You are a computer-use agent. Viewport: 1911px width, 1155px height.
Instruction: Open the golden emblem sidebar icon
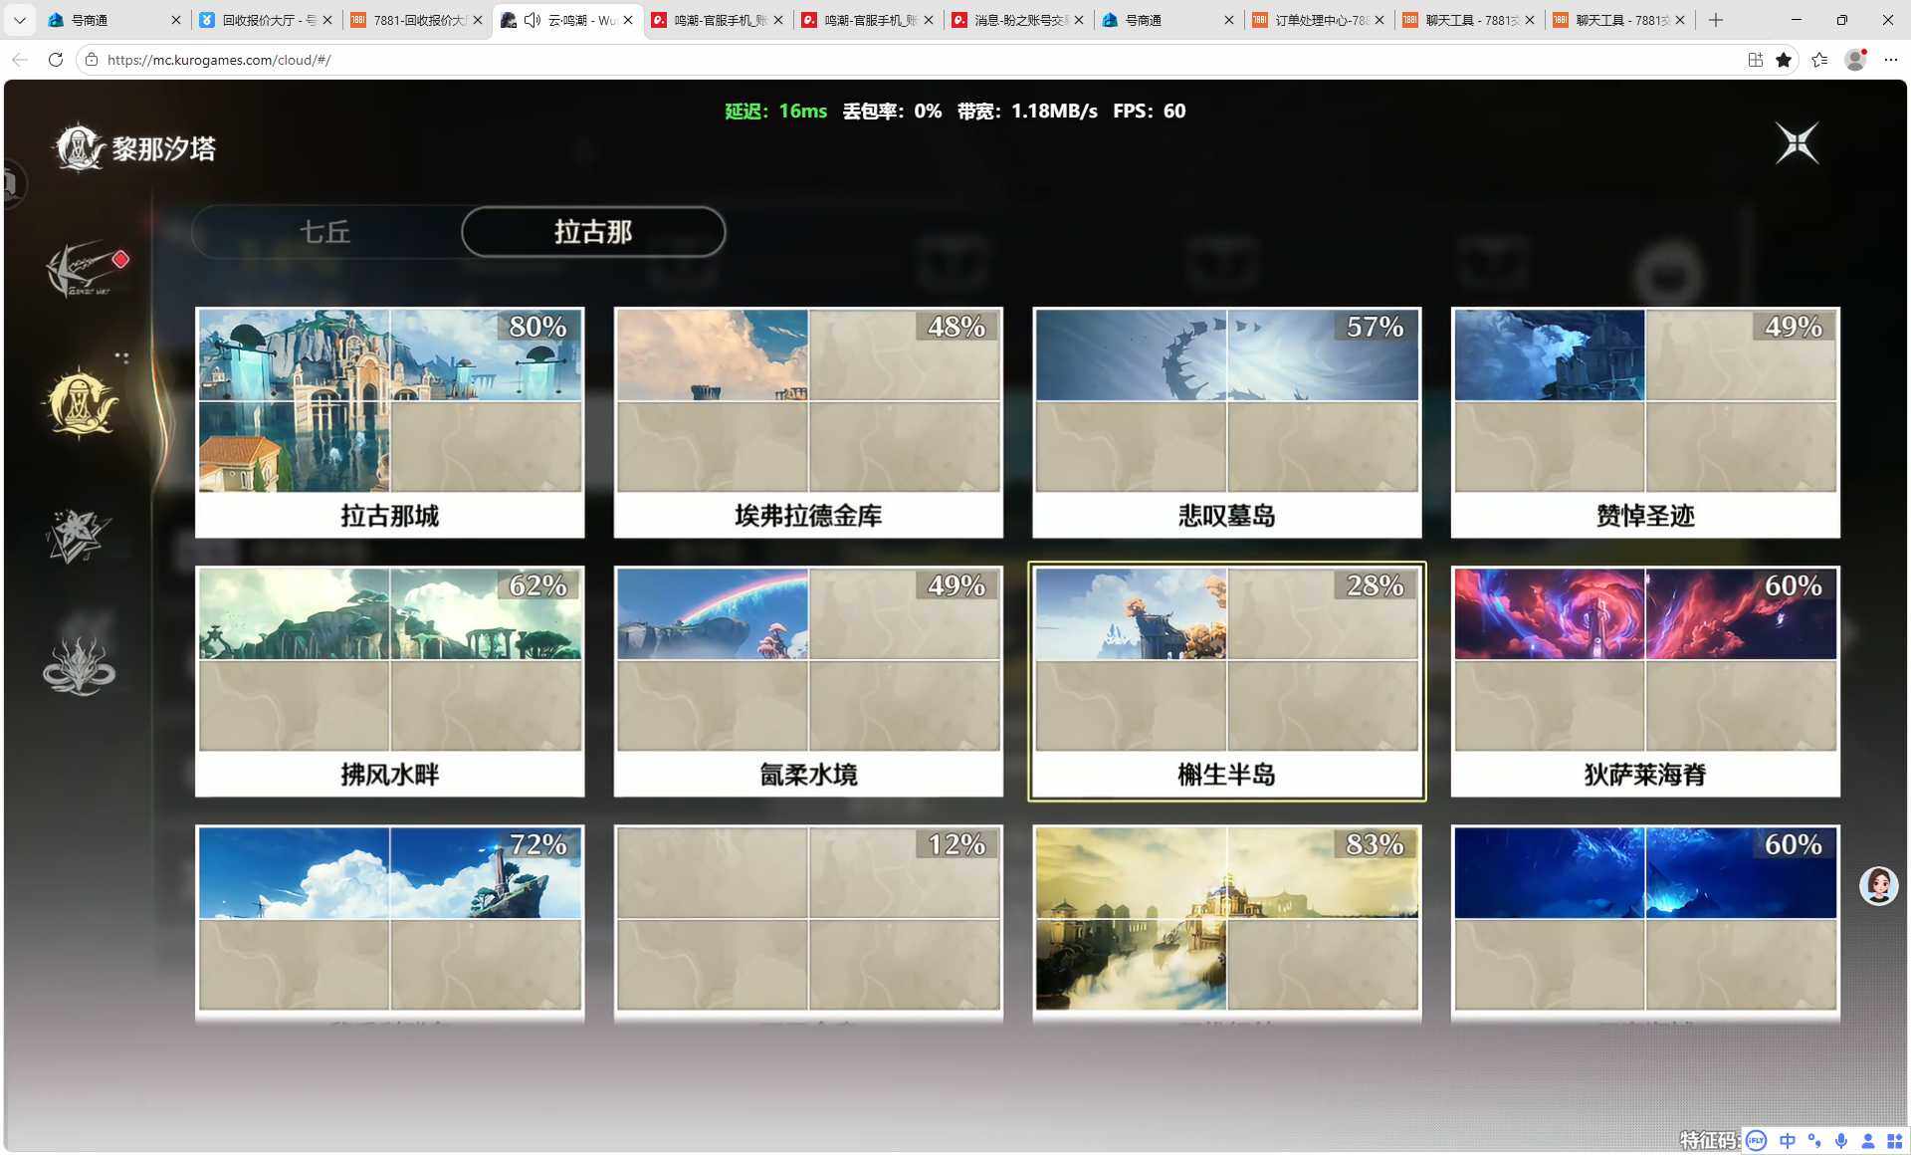click(82, 402)
